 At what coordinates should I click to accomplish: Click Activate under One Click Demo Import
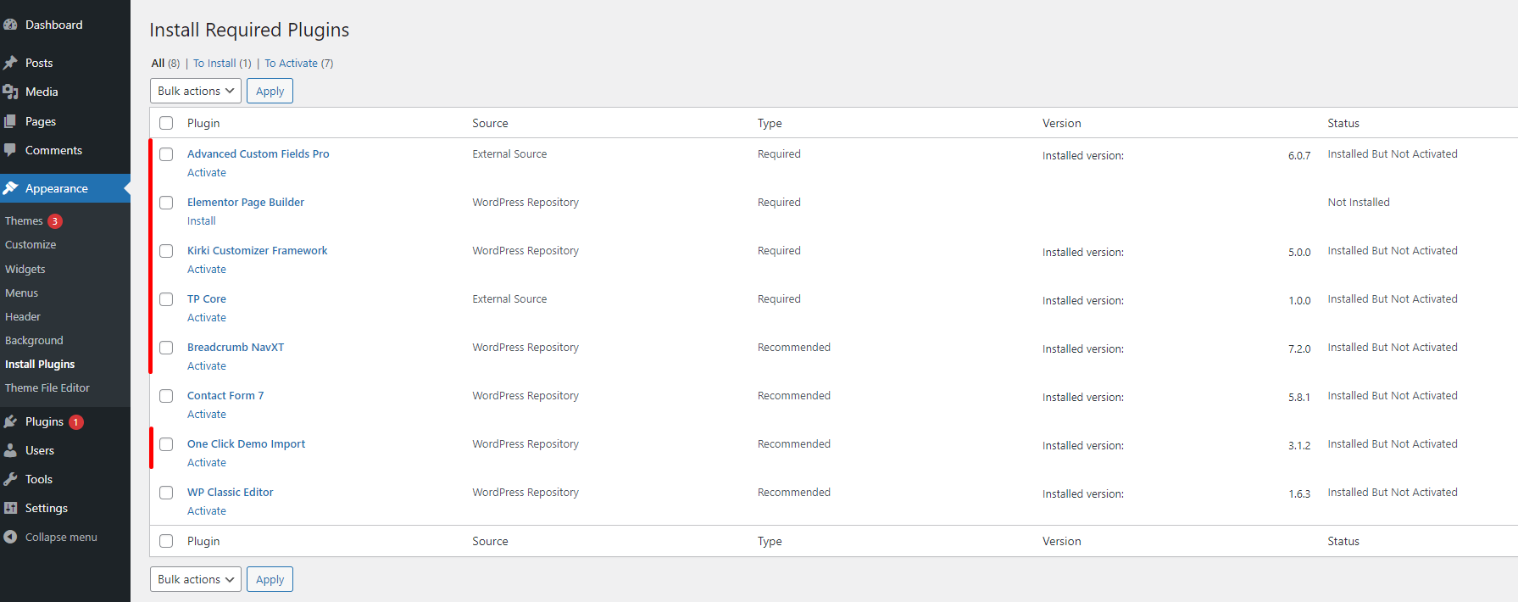[207, 462]
